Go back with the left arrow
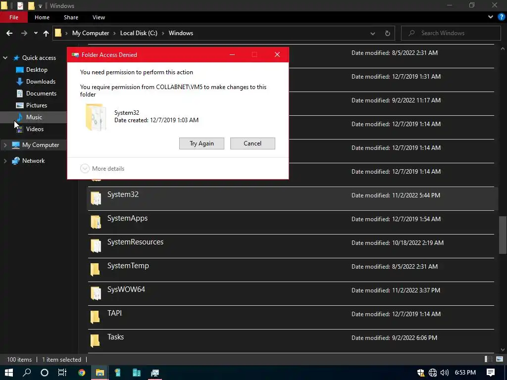The height and width of the screenshot is (380, 507). 9,33
